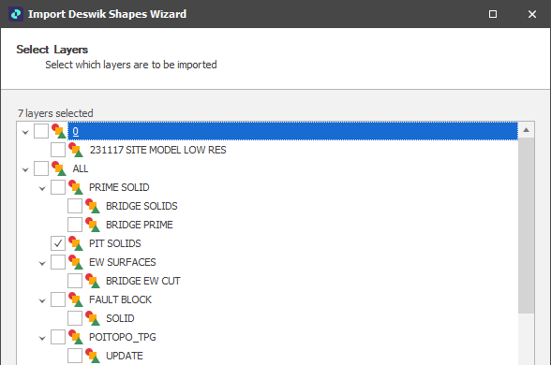Image resolution: width=551 pixels, height=365 pixels.
Task: Click the shapes icon beside POITOPO_TPG
Action: pos(76,337)
